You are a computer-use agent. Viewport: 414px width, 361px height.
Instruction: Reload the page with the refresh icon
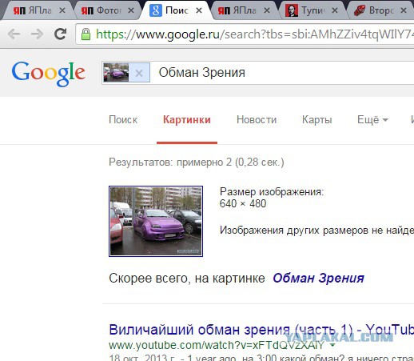click(60, 34)
